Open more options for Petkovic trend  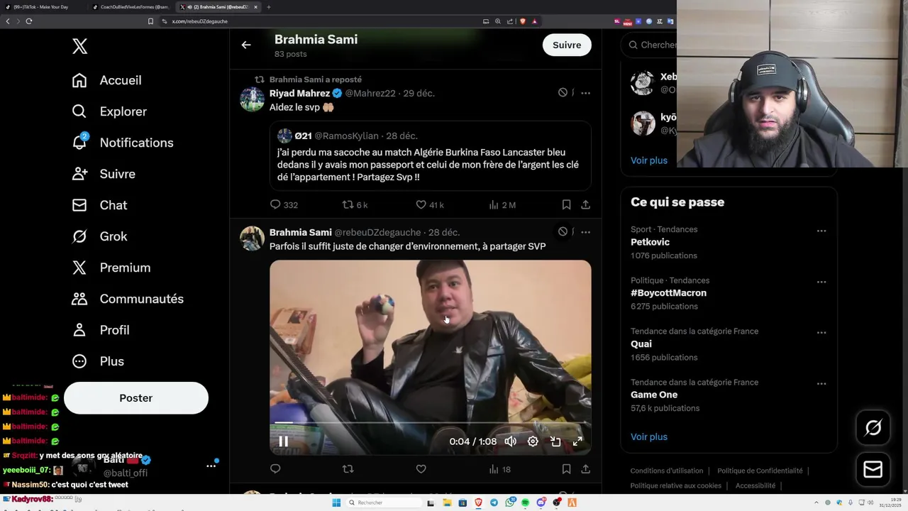821,231
